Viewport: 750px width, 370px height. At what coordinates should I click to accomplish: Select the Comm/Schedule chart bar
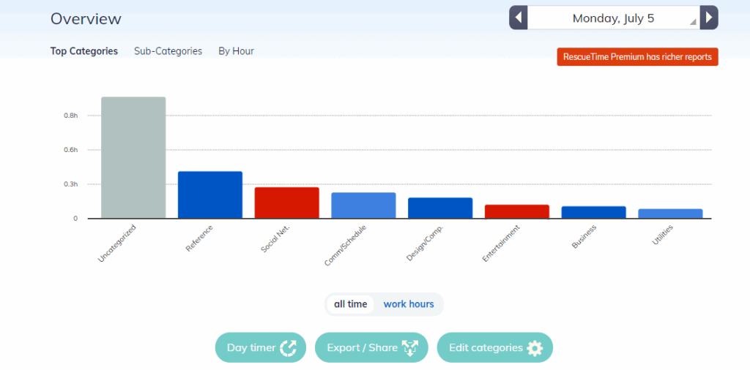tap(363, 205)
